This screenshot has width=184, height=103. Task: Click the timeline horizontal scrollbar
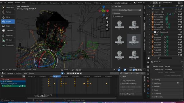tap(72, 98)
